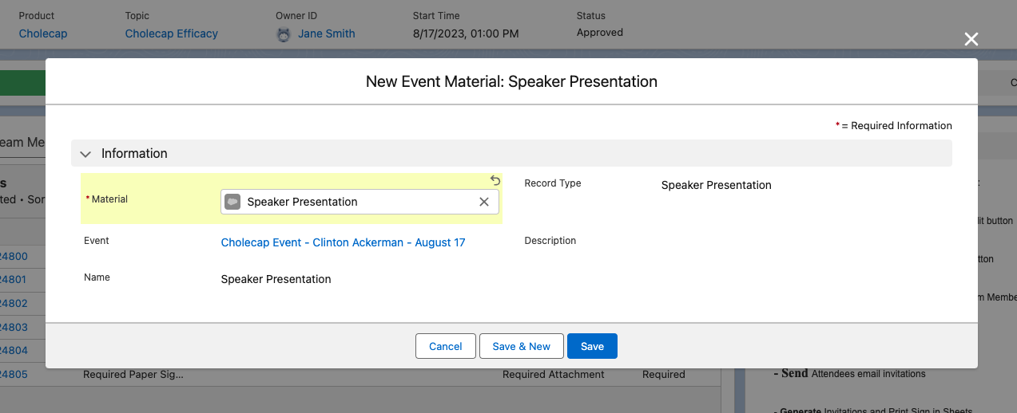Open the record link ending in 24800

14,257
